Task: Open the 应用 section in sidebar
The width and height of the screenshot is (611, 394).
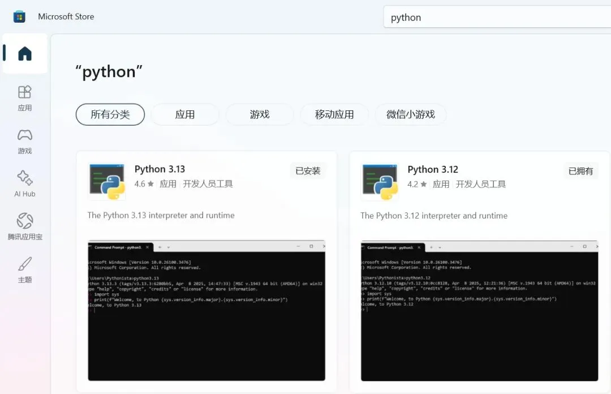Action: pos(25,98)
